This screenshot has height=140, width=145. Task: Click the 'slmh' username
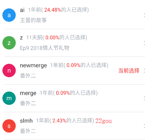[26, 121]
